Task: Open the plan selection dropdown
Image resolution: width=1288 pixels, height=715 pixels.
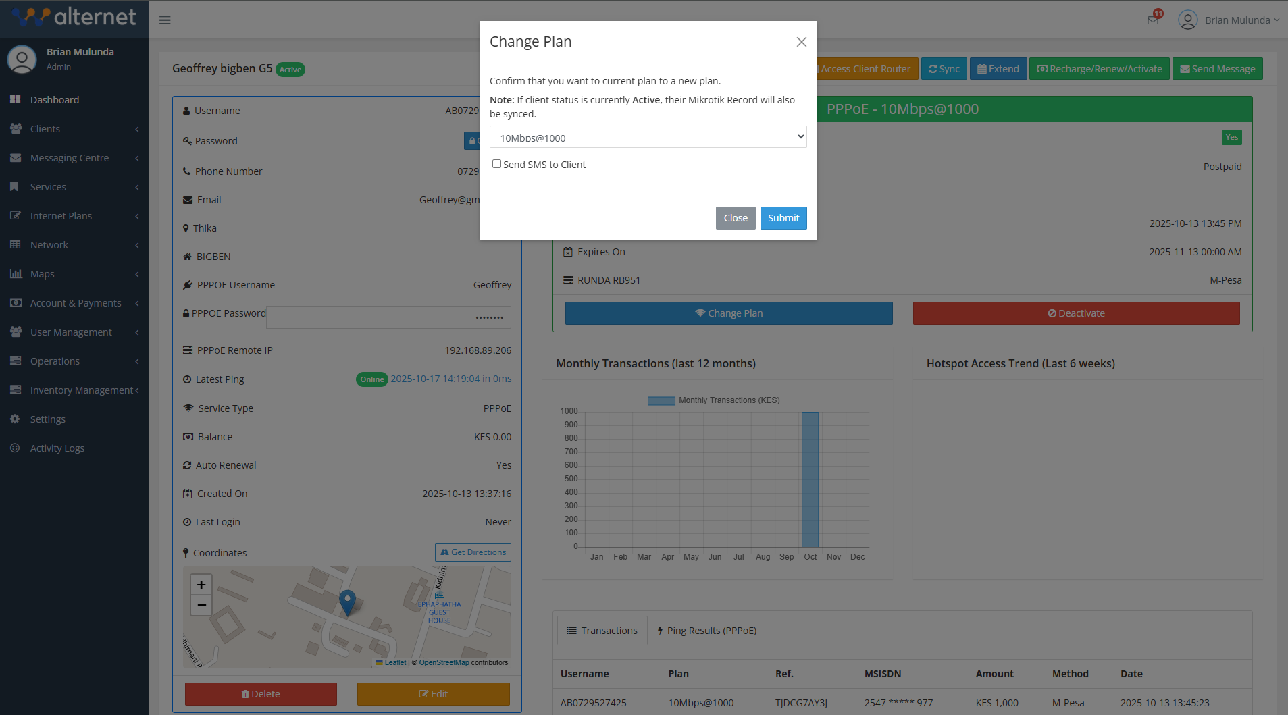Action: click(x=648, y=137)
